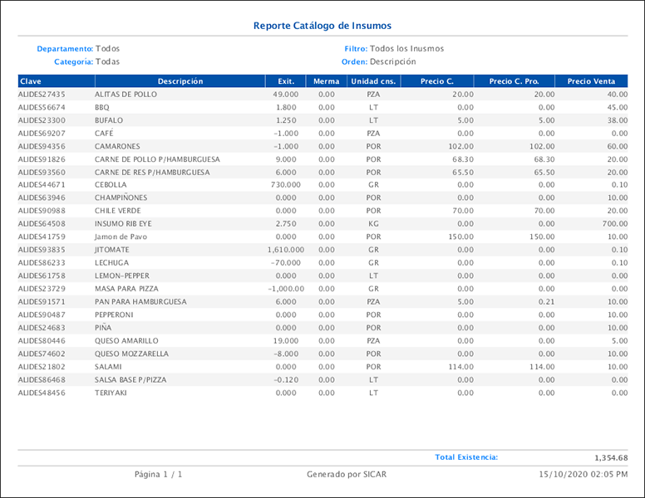Click the Unidad cns. column header

click(373, 81)
